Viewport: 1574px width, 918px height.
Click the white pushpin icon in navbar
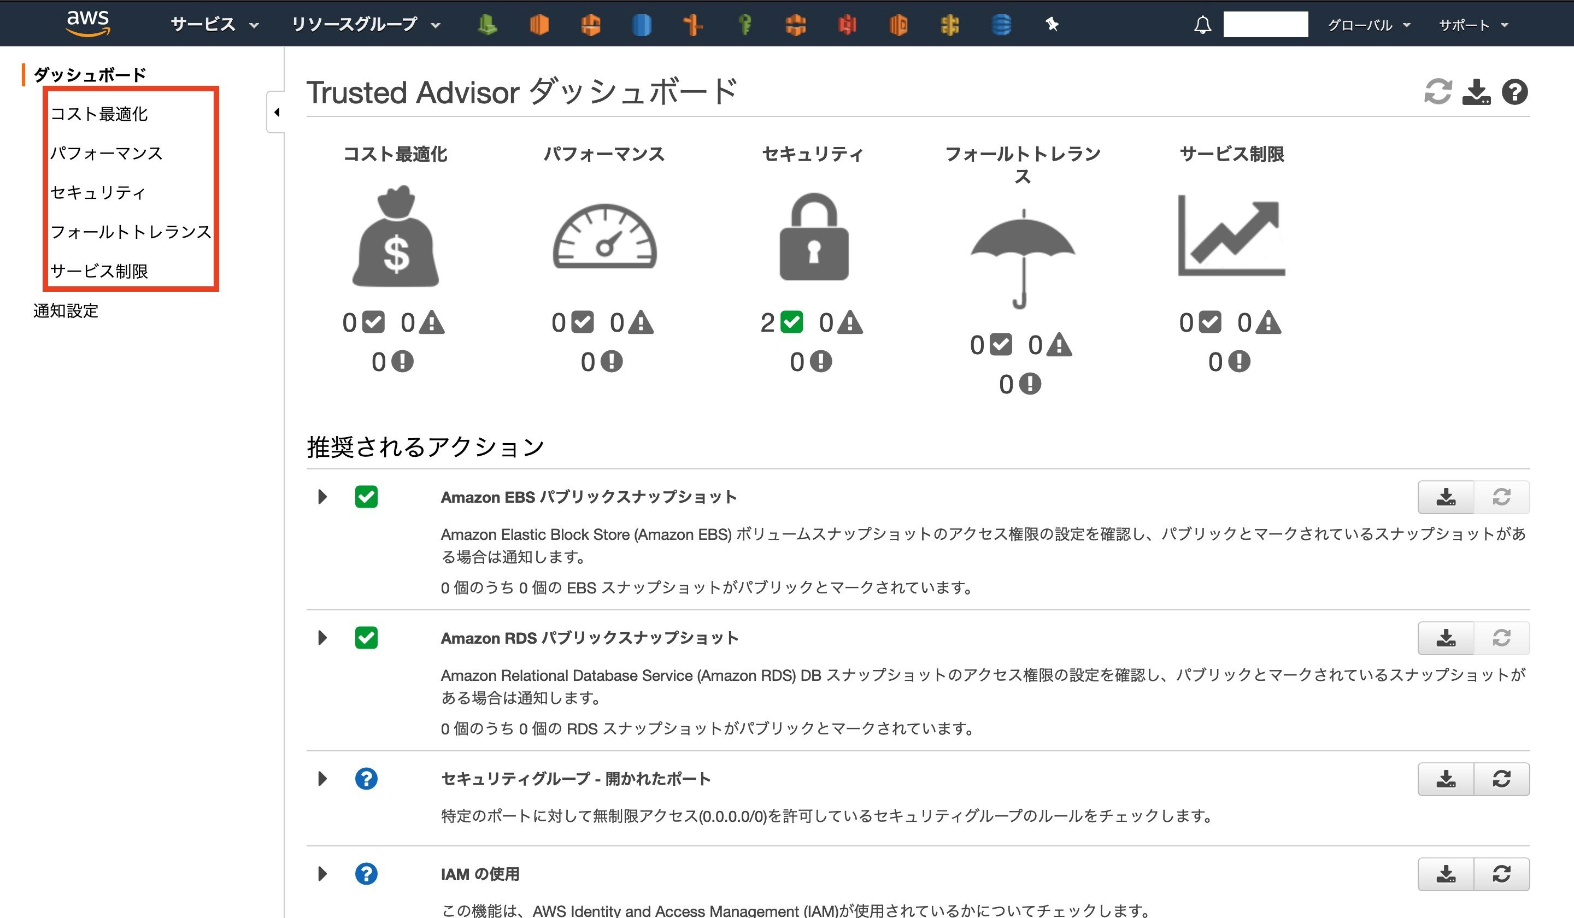pyautogui.click(x=1053, y=25)
